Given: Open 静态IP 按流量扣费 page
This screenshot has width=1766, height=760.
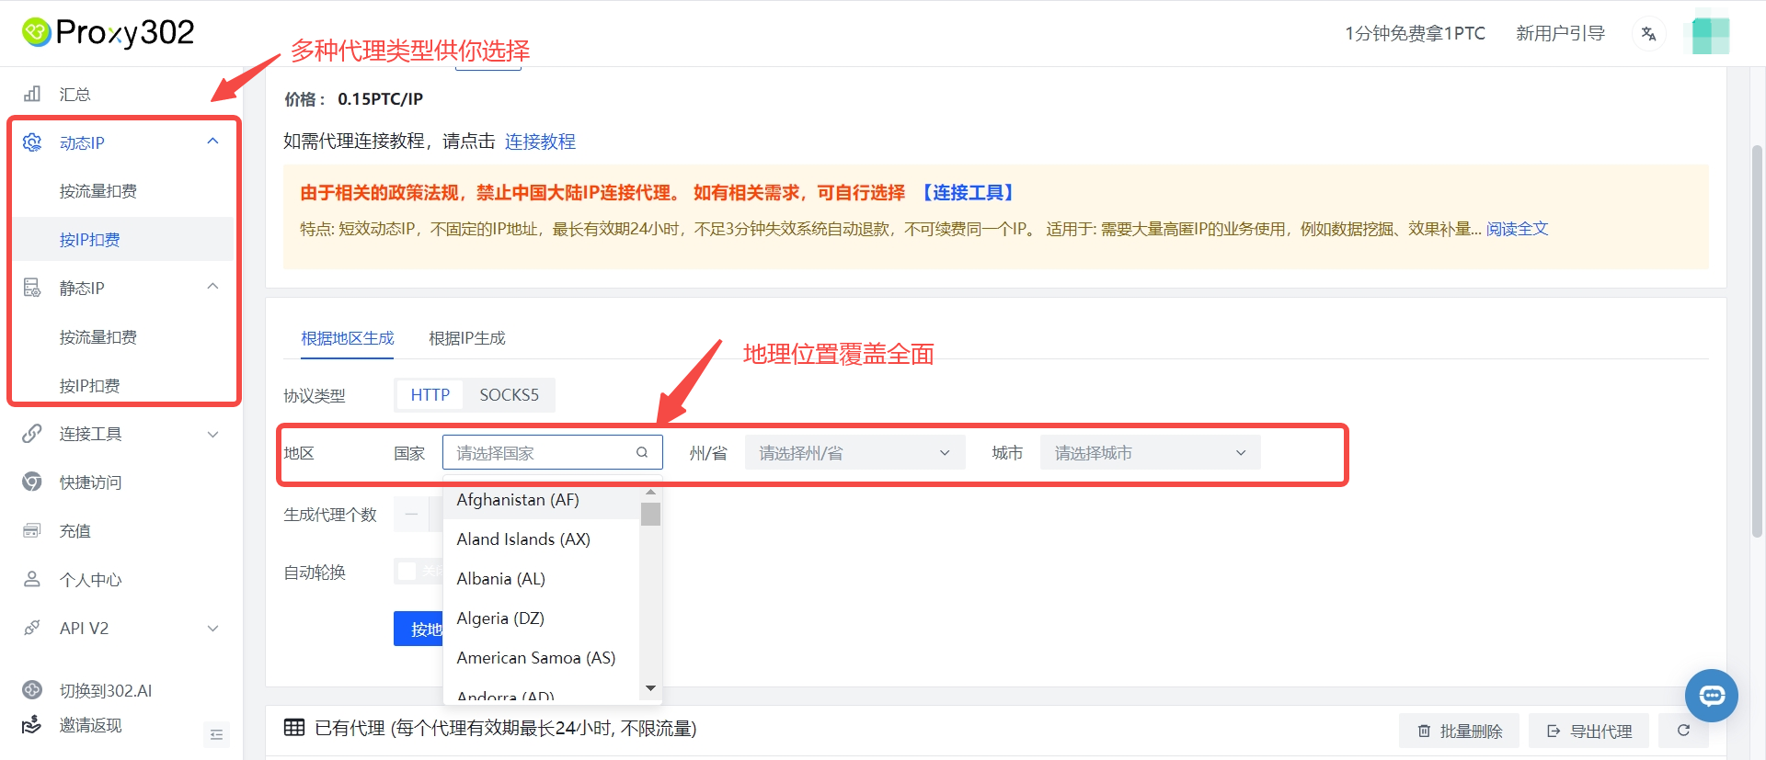Looking at the screenshot, I should pos(98,337).
